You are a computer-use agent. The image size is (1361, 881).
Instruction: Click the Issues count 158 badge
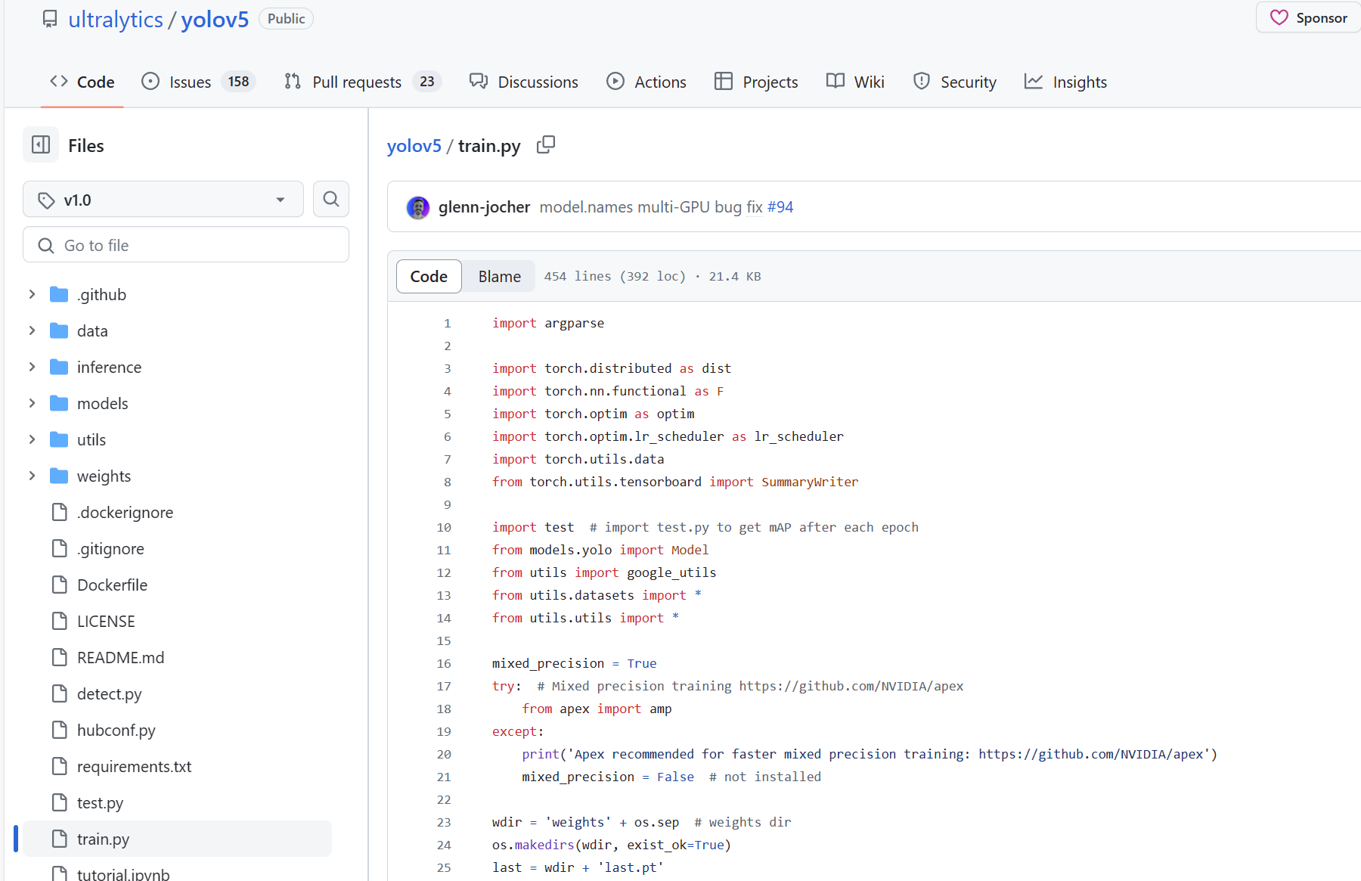[238, 81]
